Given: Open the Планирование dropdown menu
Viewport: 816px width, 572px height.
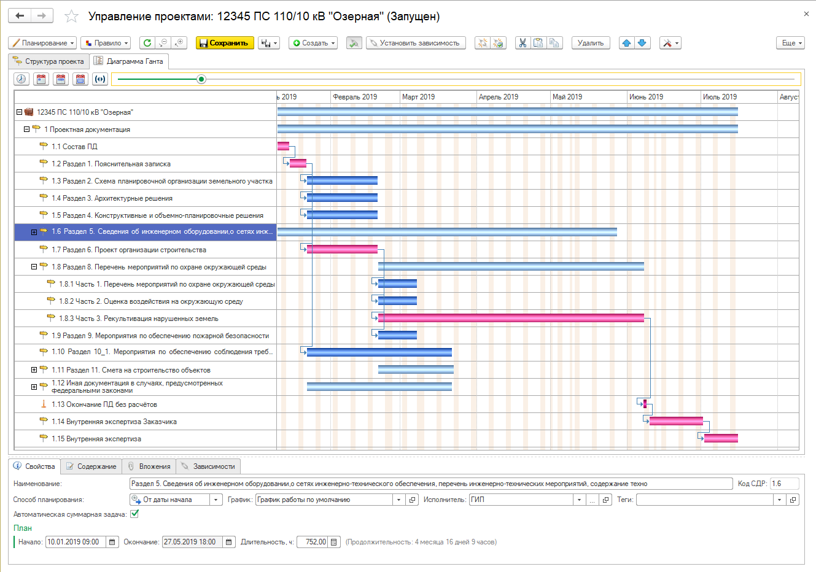Looking at the screenshot, I should click(42, 43).
